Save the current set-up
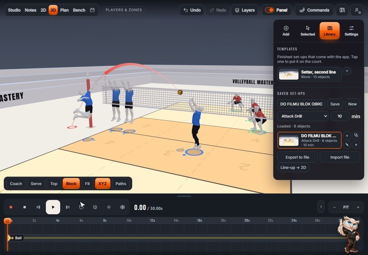 coord(335,104)
